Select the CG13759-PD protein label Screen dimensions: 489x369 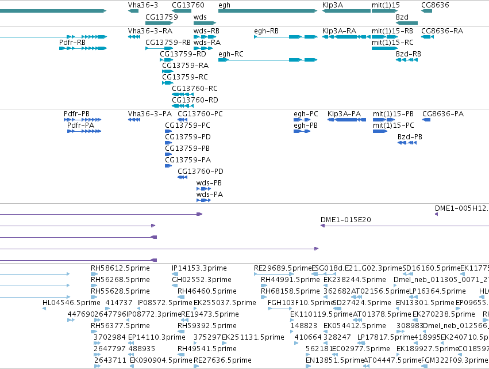pyautogui.click(x=188, y=137)
